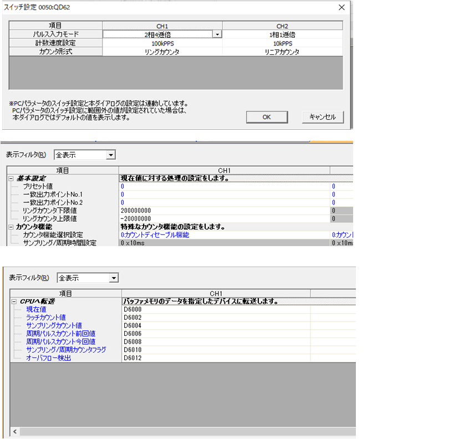This screenshot has width=454, height=439.
Task: Open the CH1 パルス入力モード dropdown arrow
Action: 217,34
